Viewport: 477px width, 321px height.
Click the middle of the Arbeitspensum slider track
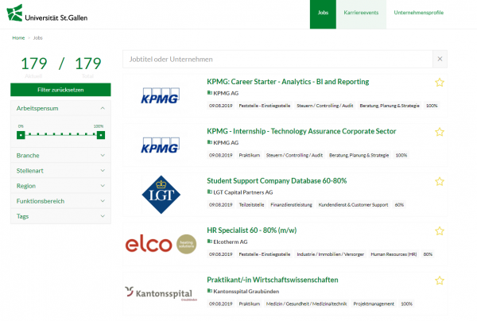click(61, 134)
